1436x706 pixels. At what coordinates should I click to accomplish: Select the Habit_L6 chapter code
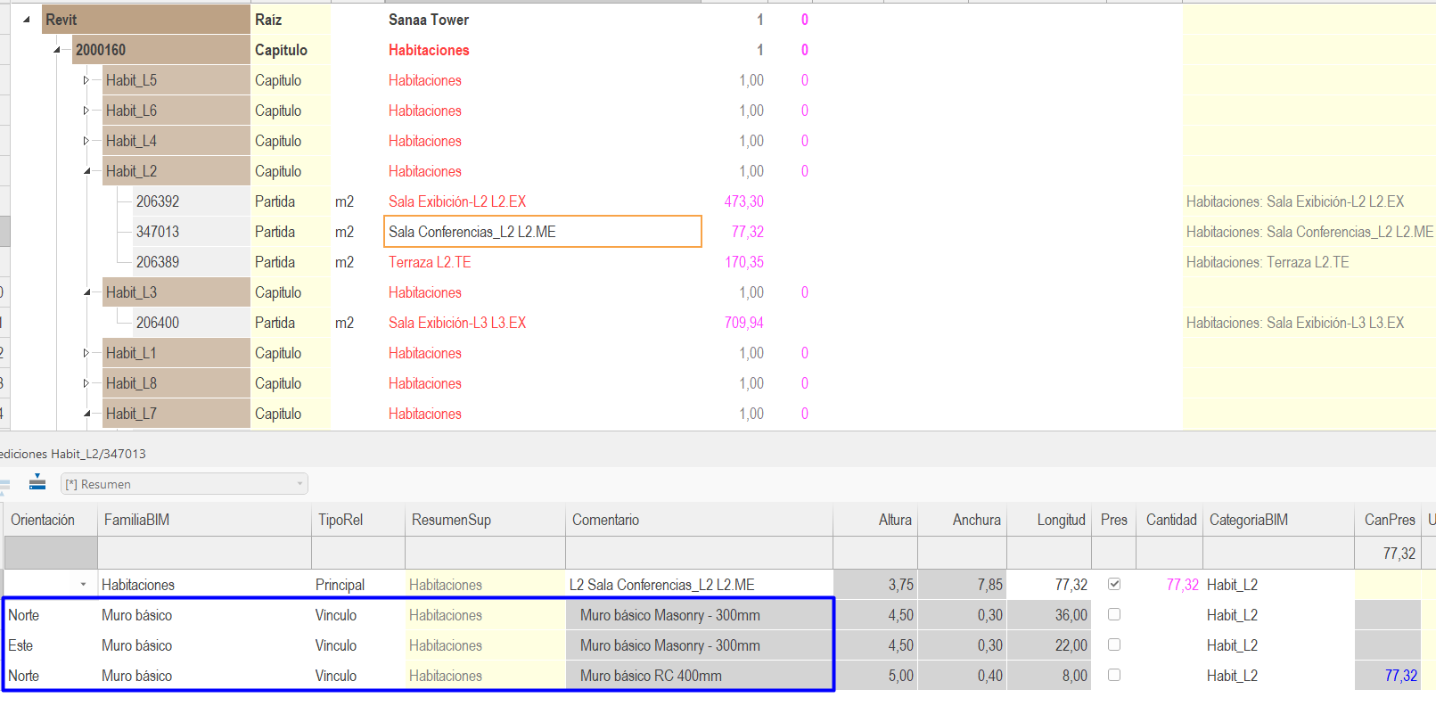176,111
